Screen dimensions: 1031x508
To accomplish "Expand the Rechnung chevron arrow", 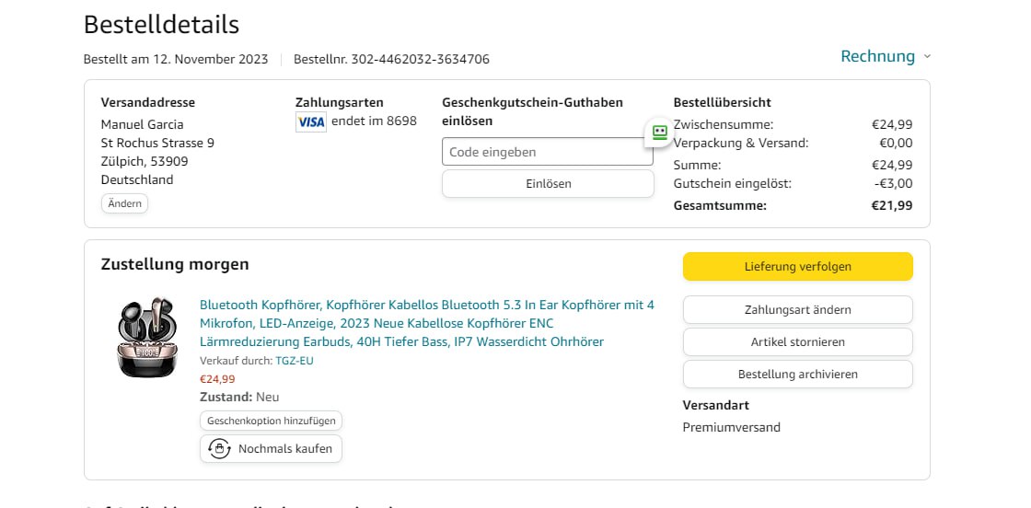I will tap(927, 57).
